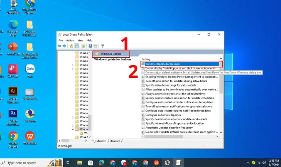Open the Microsoft Edge desktop icon
The height and width of the screenshot is (167, 281).
pyautogui.click(x=13, y=28)
